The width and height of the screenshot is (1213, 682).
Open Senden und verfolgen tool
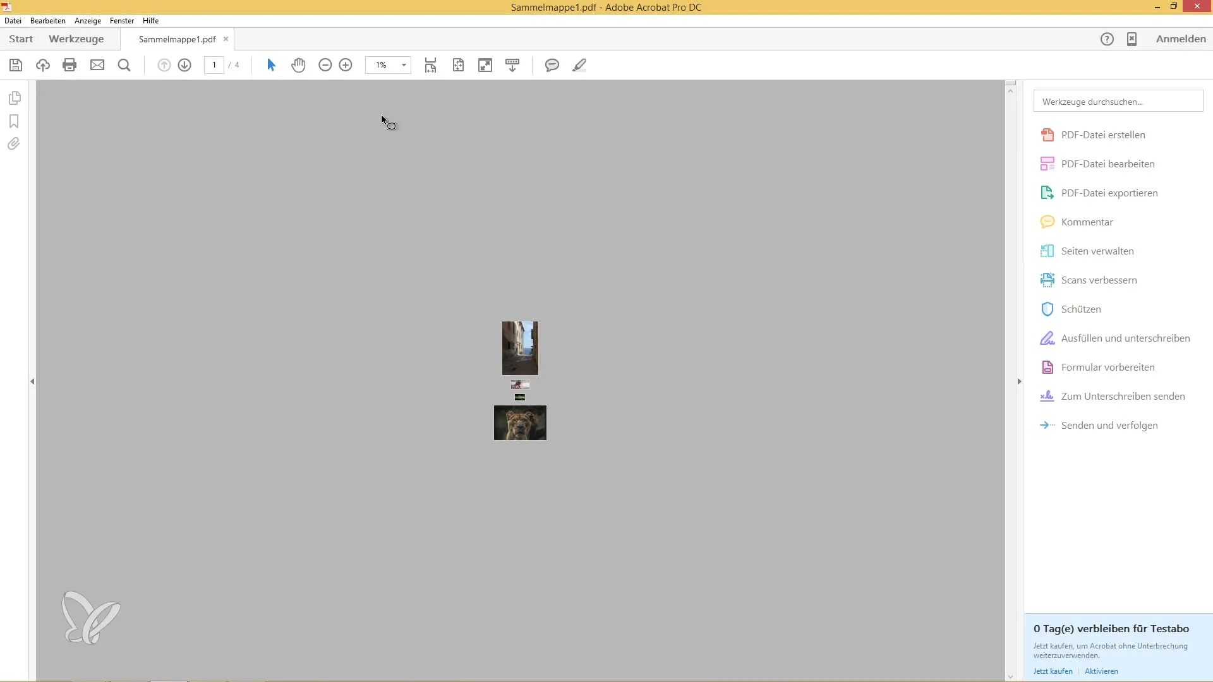click(x=1109, y=425)
